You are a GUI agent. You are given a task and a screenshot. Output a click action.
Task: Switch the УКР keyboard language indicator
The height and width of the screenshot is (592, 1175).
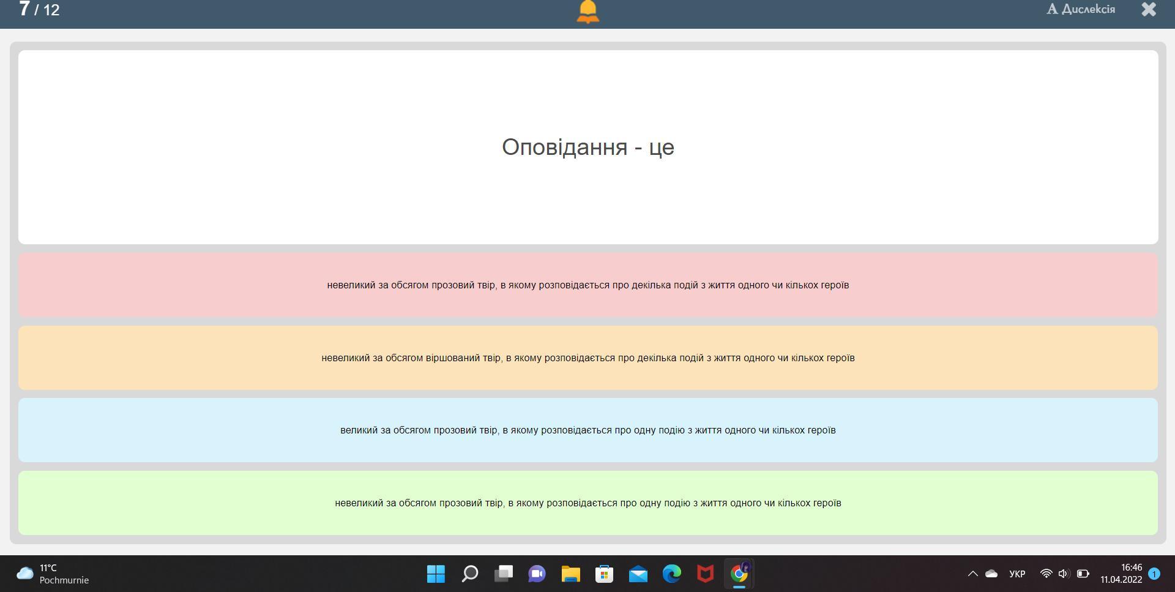[x=1017, y=574]
